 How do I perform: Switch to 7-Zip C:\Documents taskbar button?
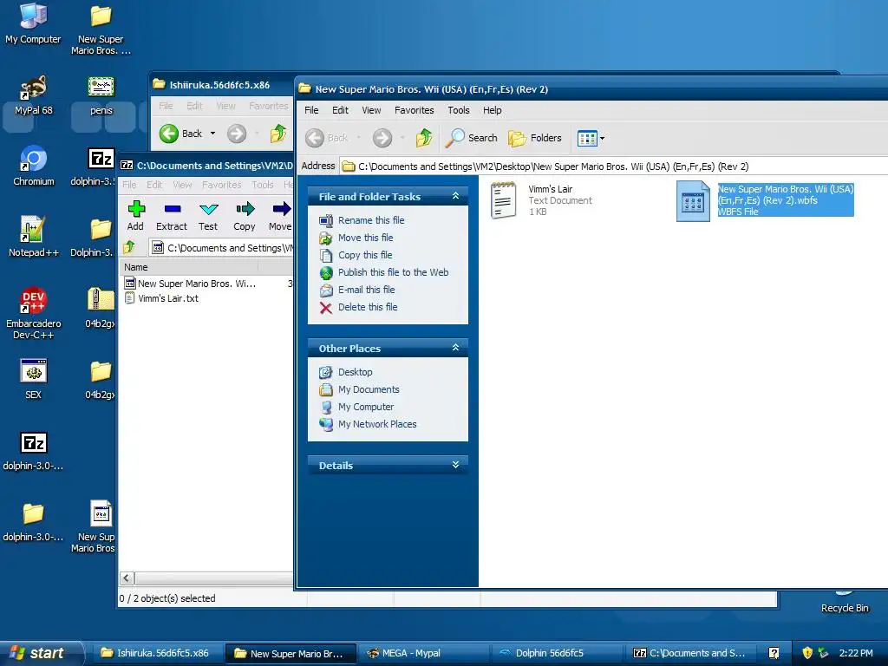pos(689,653)
